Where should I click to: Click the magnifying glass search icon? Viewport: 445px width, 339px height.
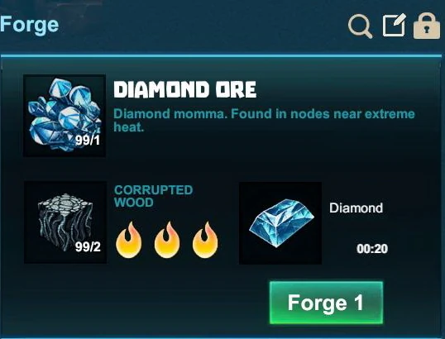point(360,26)
